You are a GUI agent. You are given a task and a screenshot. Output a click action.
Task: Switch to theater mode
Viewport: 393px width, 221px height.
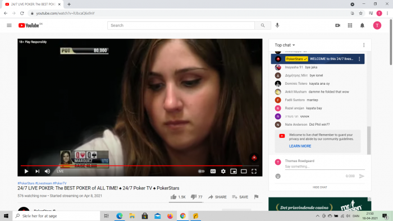[244, 171]
